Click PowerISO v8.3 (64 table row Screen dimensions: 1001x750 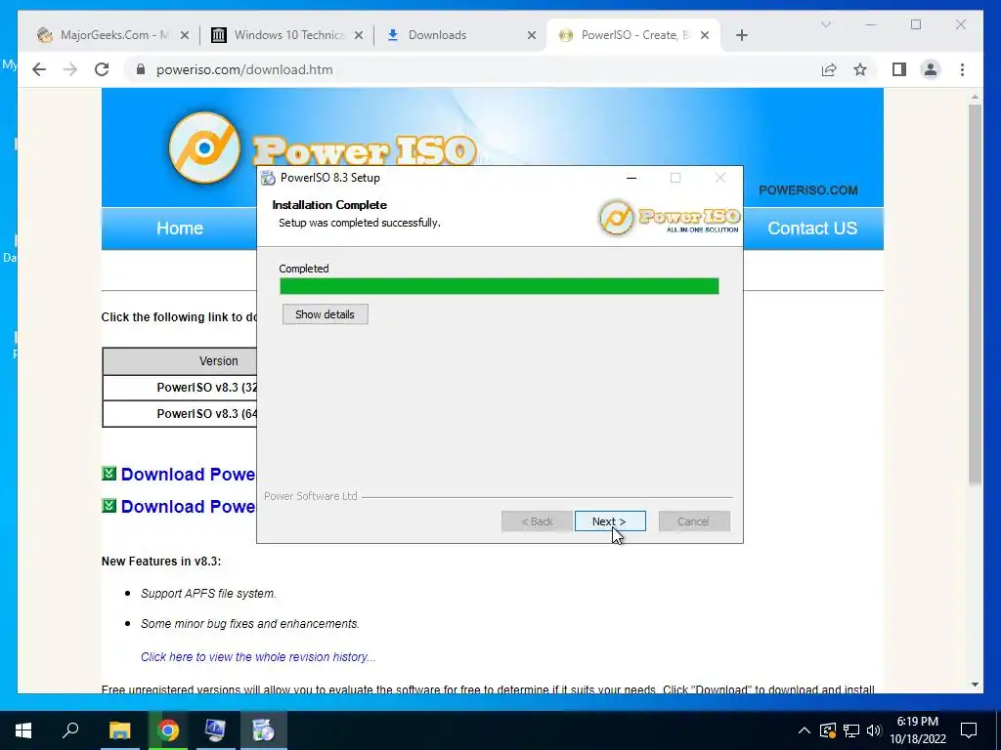pyautogui.click(x=180, y=414)
